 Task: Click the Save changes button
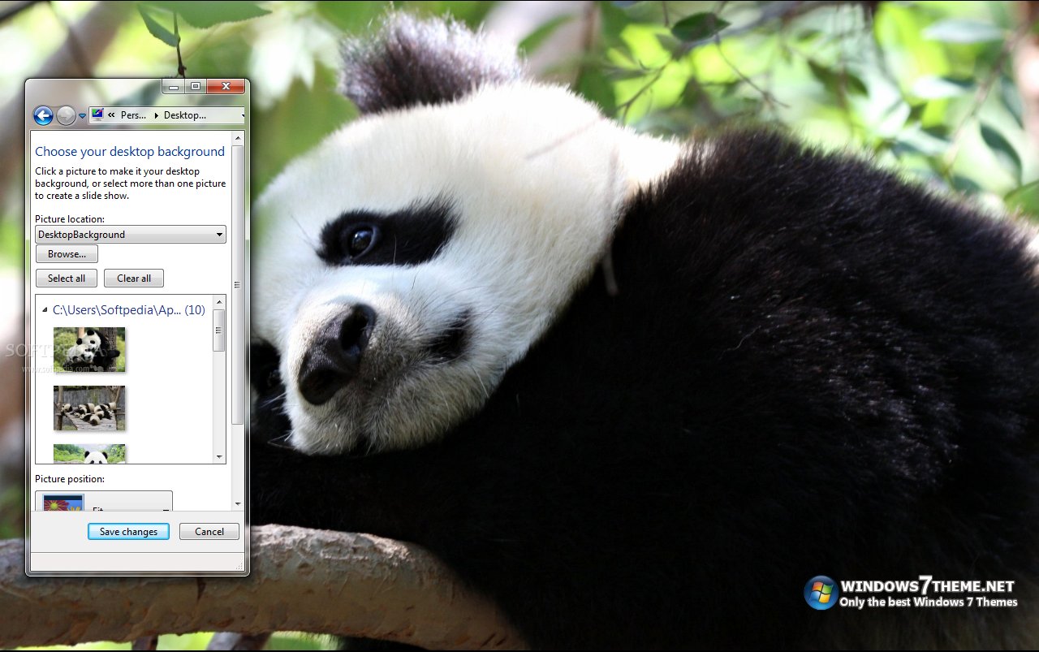[x=128, y=532]
